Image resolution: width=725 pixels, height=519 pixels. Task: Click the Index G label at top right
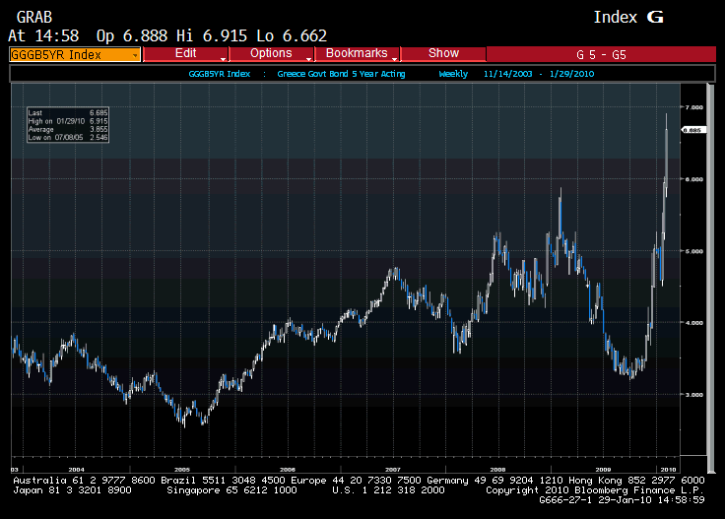(628, 18)
